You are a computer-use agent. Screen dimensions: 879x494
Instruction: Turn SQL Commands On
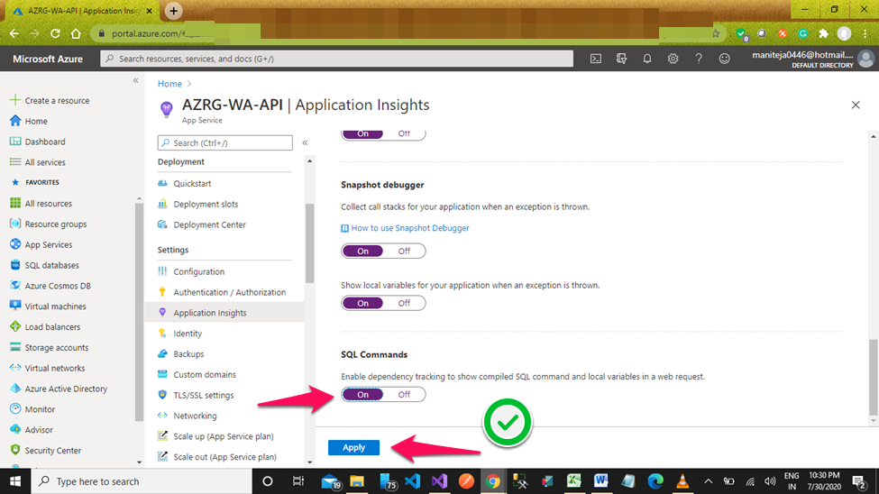pos(362,394)
